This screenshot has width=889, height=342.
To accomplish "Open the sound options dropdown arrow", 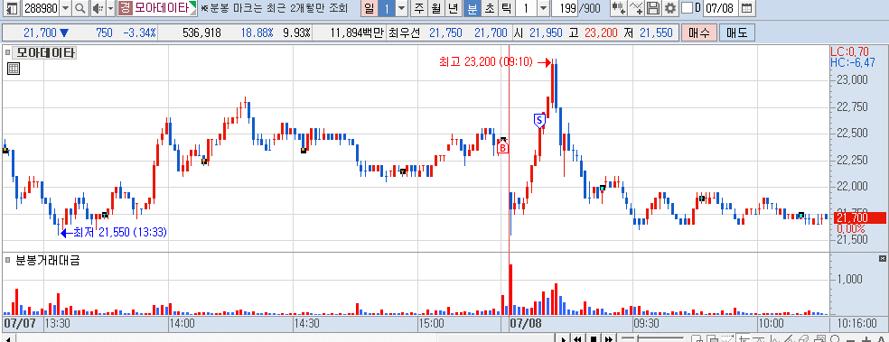I will [x=110, y=8].
